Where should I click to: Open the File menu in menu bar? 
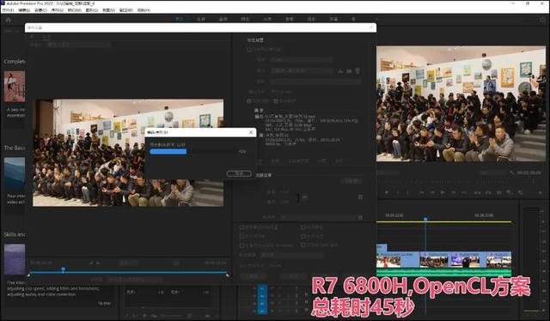tap(8, 10)
